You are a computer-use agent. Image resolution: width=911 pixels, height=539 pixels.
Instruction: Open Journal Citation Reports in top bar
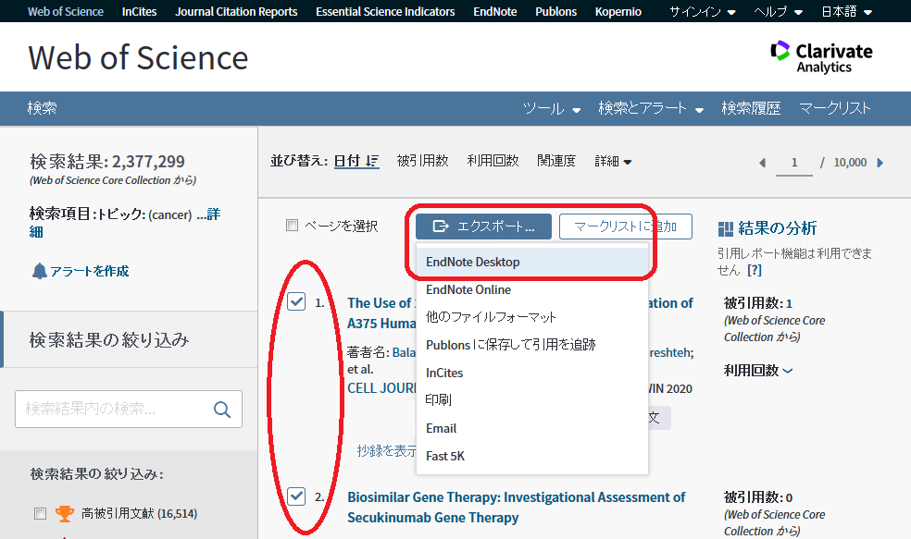[x=236, y=12]
